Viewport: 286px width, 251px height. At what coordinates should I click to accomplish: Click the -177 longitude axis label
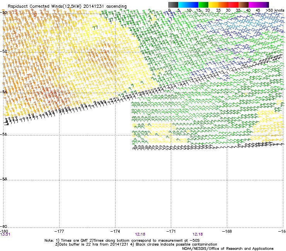tap(59, 231)
